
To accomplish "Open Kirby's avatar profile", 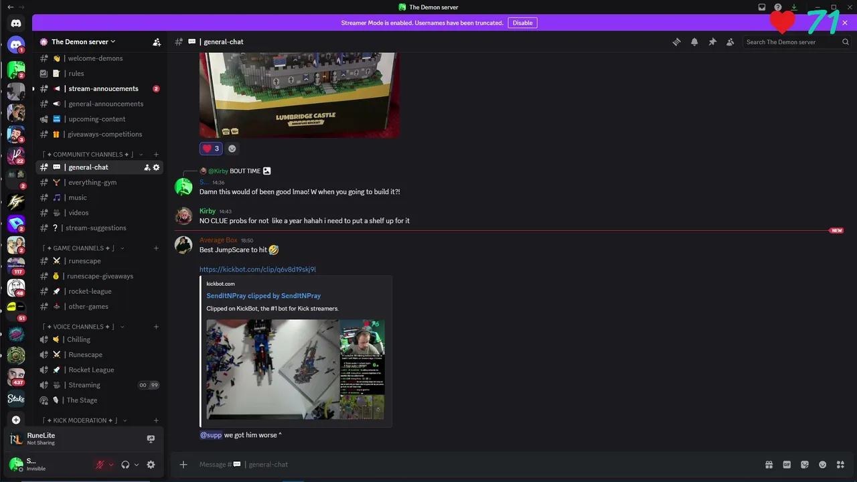I will click(x=183, y=216).
